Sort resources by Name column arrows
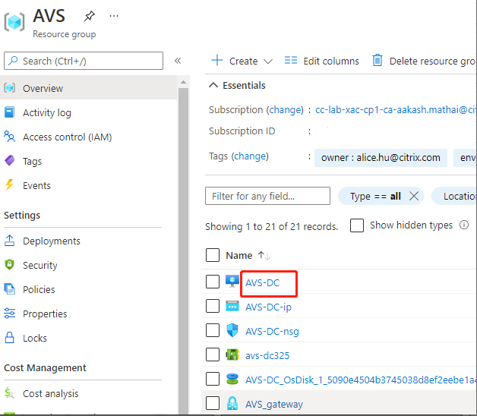This screenshot has width=477, height=416. (x=264, y=256)
